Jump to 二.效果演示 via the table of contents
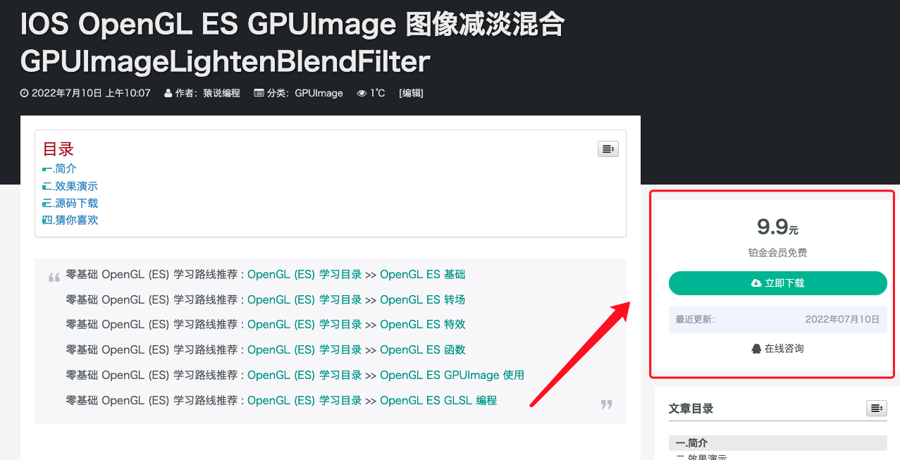900x460 pixels. click(x=70, y=185)
